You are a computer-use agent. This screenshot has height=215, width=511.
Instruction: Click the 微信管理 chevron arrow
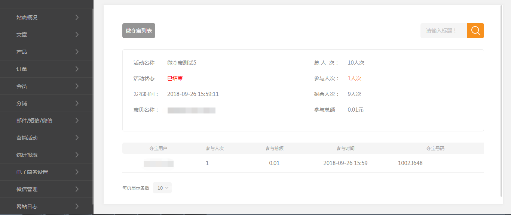77,189
